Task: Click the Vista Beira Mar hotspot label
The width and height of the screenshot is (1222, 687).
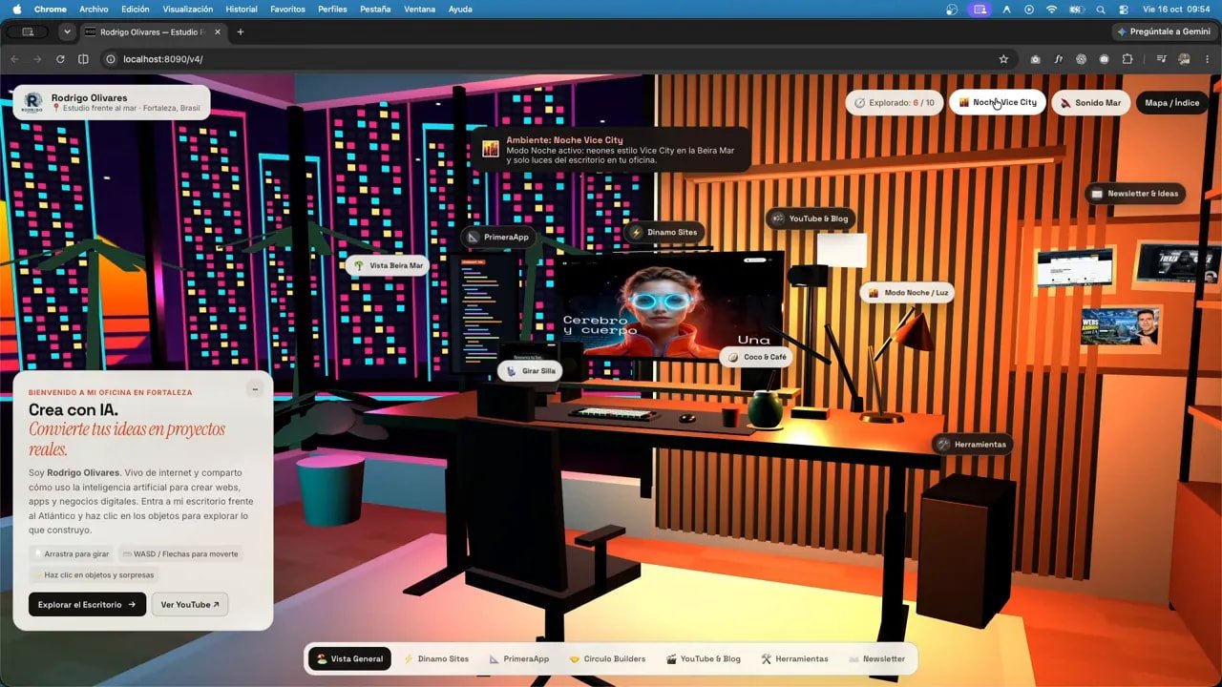Action: click(387, 265)
